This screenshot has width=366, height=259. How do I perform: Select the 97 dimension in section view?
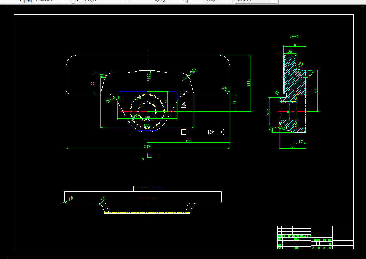click(x=316, y=91)
